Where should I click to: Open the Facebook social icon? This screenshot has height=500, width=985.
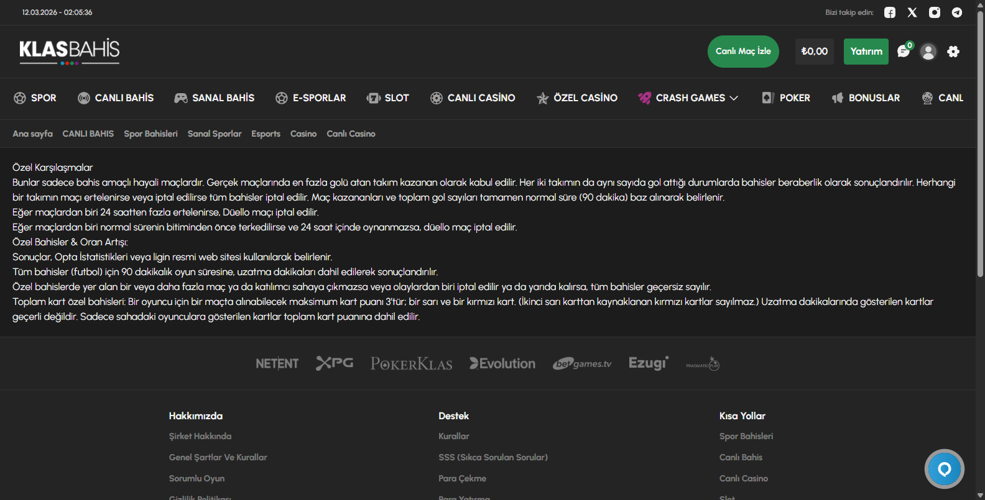click(890, 12)
